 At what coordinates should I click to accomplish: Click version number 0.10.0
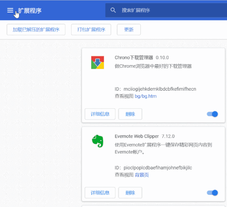pyautogui.click(x=162, y=58)
